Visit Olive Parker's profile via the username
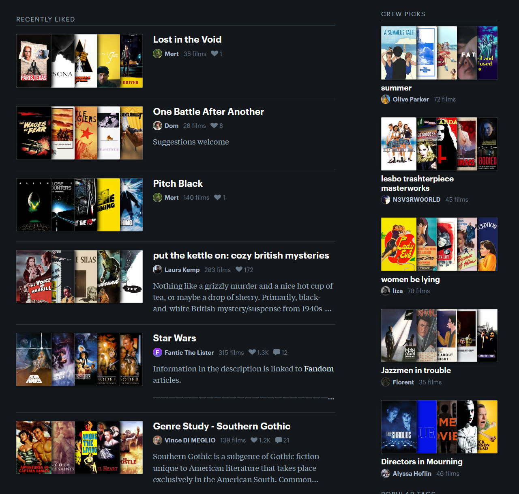 tap(411, 99)
